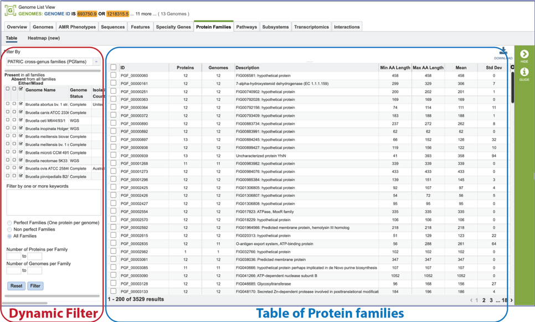Click the Genome List View logo icon
535x322 pixels.
10,11
